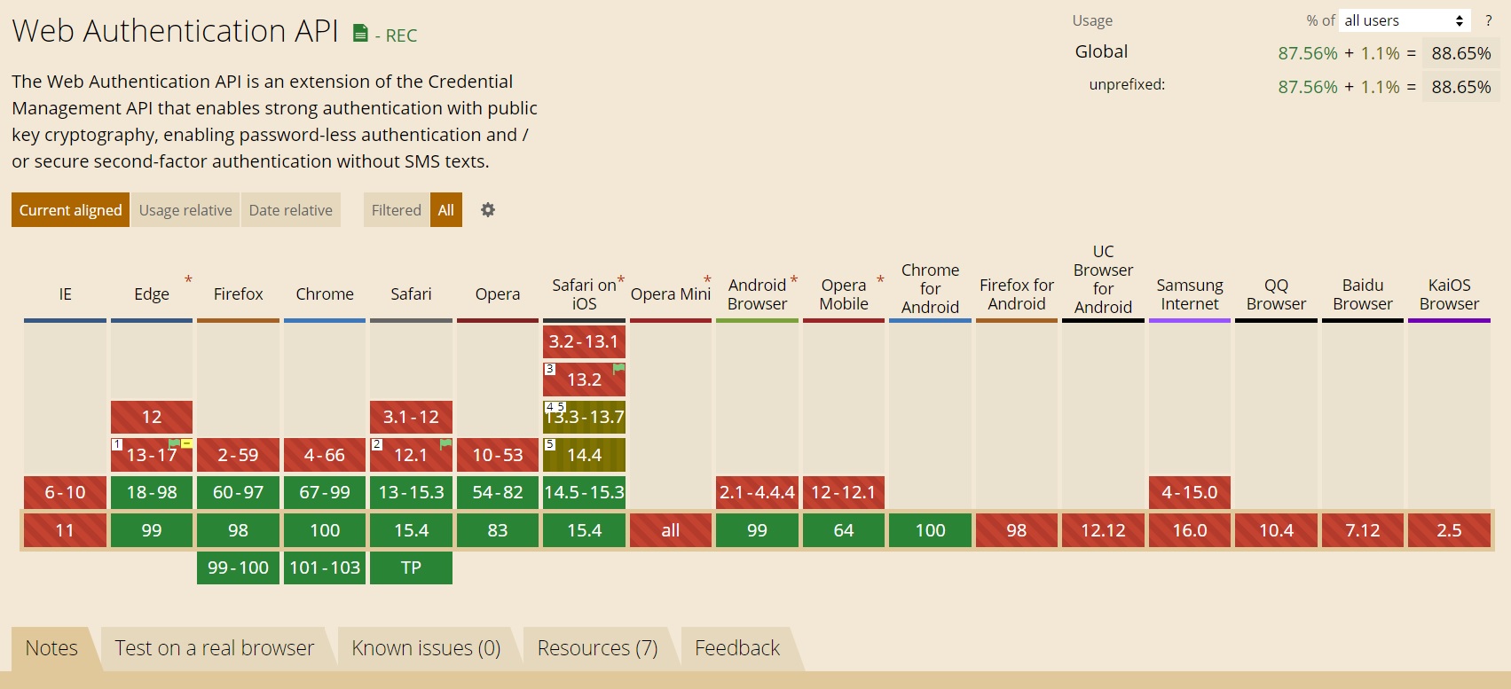Open the settings gear icon
This screenshot has width=1511, height=689.
[488, 210]
